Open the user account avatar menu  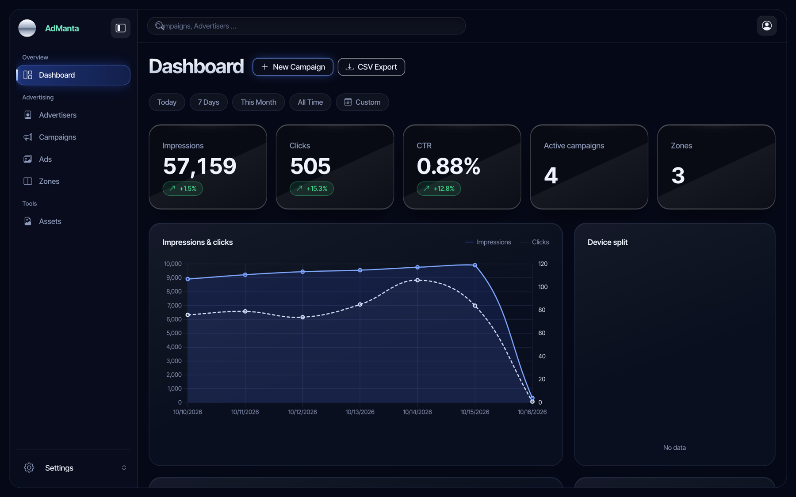767,26
